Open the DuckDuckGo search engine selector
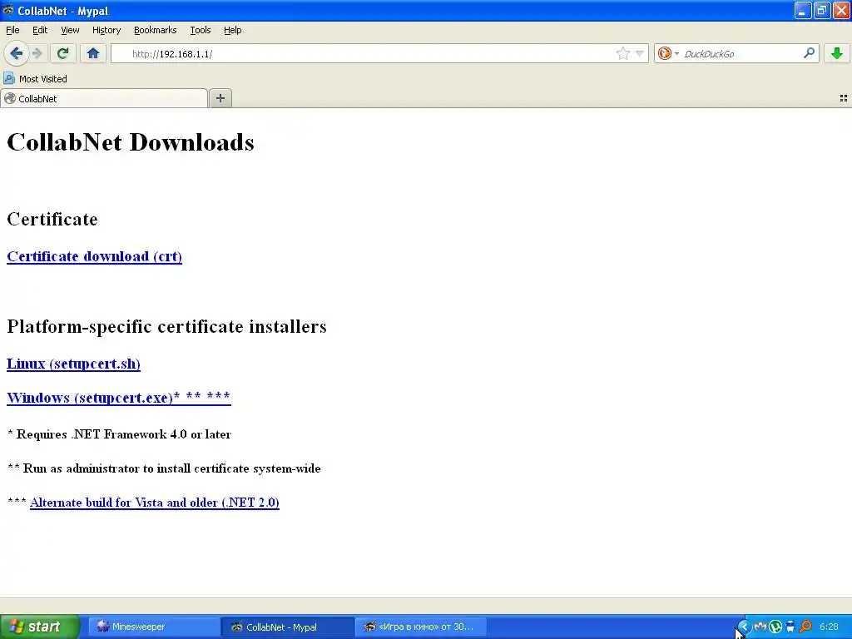The image size is (852, 639). pos(668,53)
